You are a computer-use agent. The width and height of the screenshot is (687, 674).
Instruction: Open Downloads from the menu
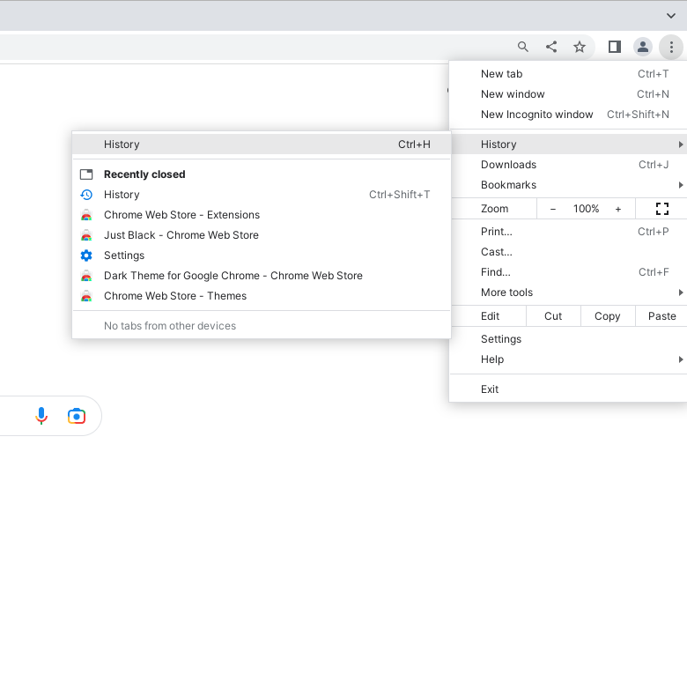tap(568, 165)
